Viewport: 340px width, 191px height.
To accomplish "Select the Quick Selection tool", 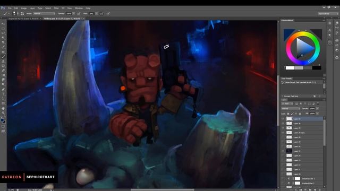I will [x=3, y=38].
